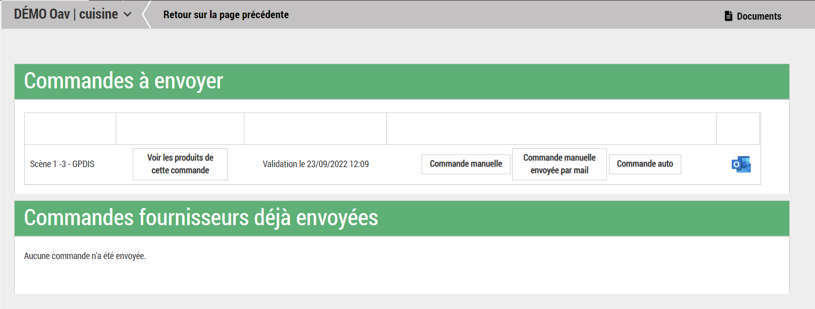Click empty header cell above Voir les produits
The height and width of the screenshot is (309, 815).
tap(180, 129)
